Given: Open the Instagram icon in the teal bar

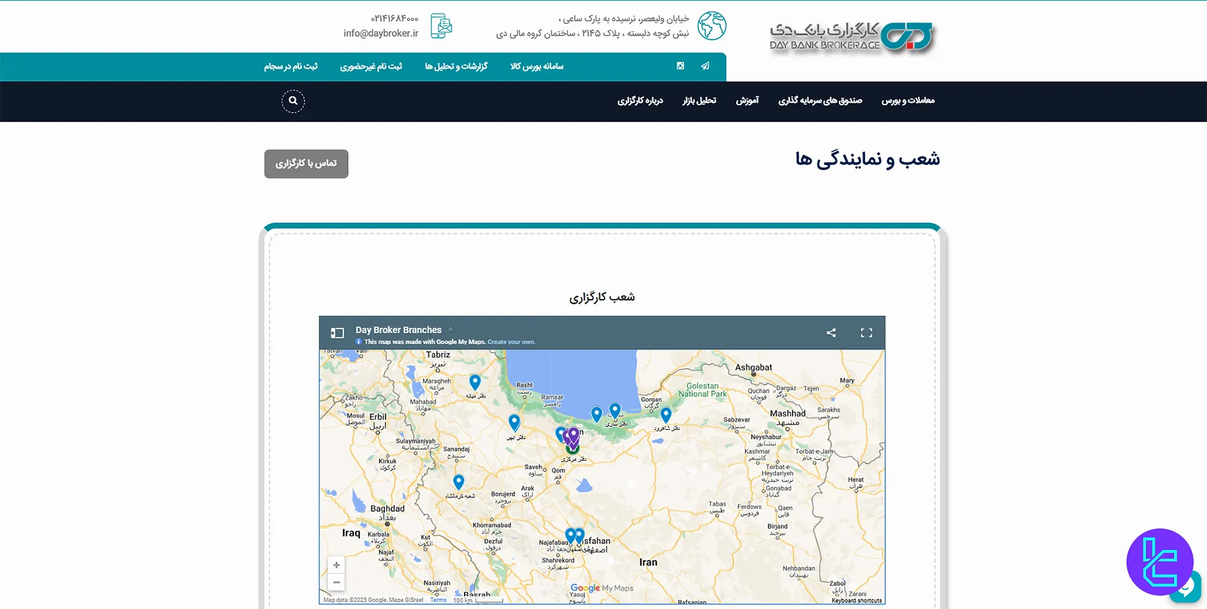Looking at the screenshot, I should tap(680, 66).
